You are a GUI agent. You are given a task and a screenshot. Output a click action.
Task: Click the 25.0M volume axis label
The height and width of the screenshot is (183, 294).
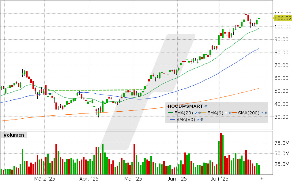pos(282,164)
